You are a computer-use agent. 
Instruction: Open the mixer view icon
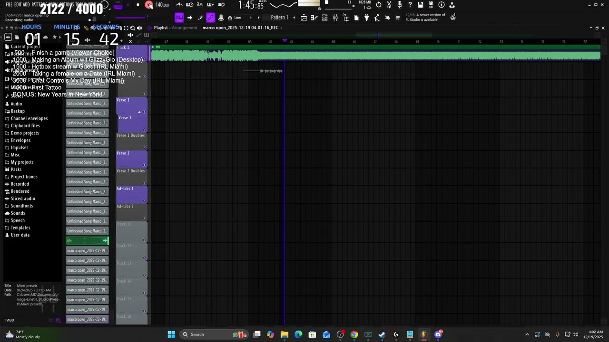click(x=335, y=18)
